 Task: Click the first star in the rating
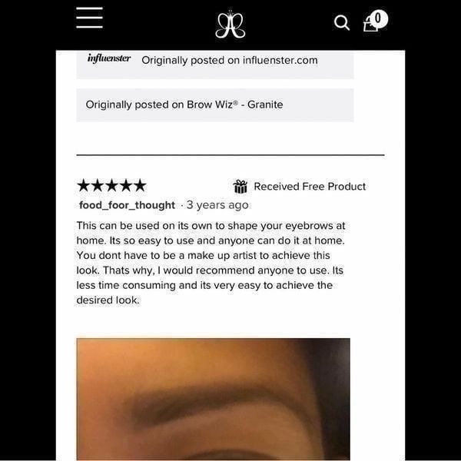click(x=84, y=185)
